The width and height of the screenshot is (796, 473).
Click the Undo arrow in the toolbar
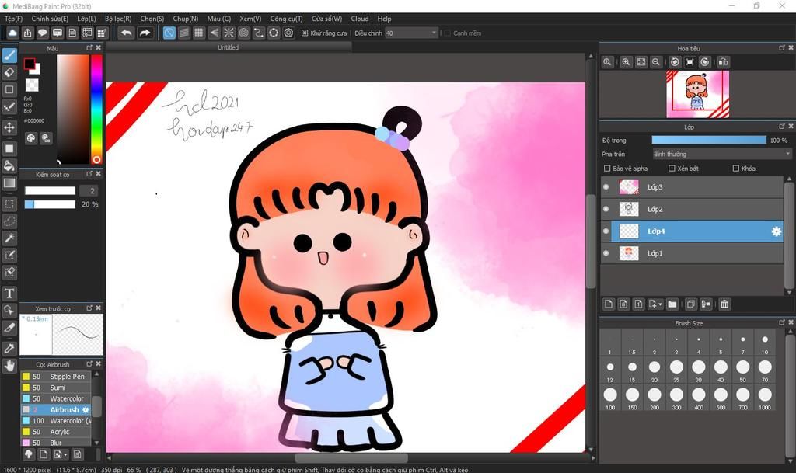pyautogui.click(x=126, y=33)
